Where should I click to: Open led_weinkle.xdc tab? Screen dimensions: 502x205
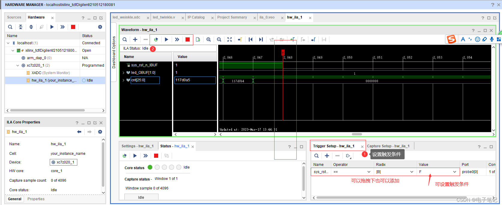pyautogui.click(x=126, y=17)
